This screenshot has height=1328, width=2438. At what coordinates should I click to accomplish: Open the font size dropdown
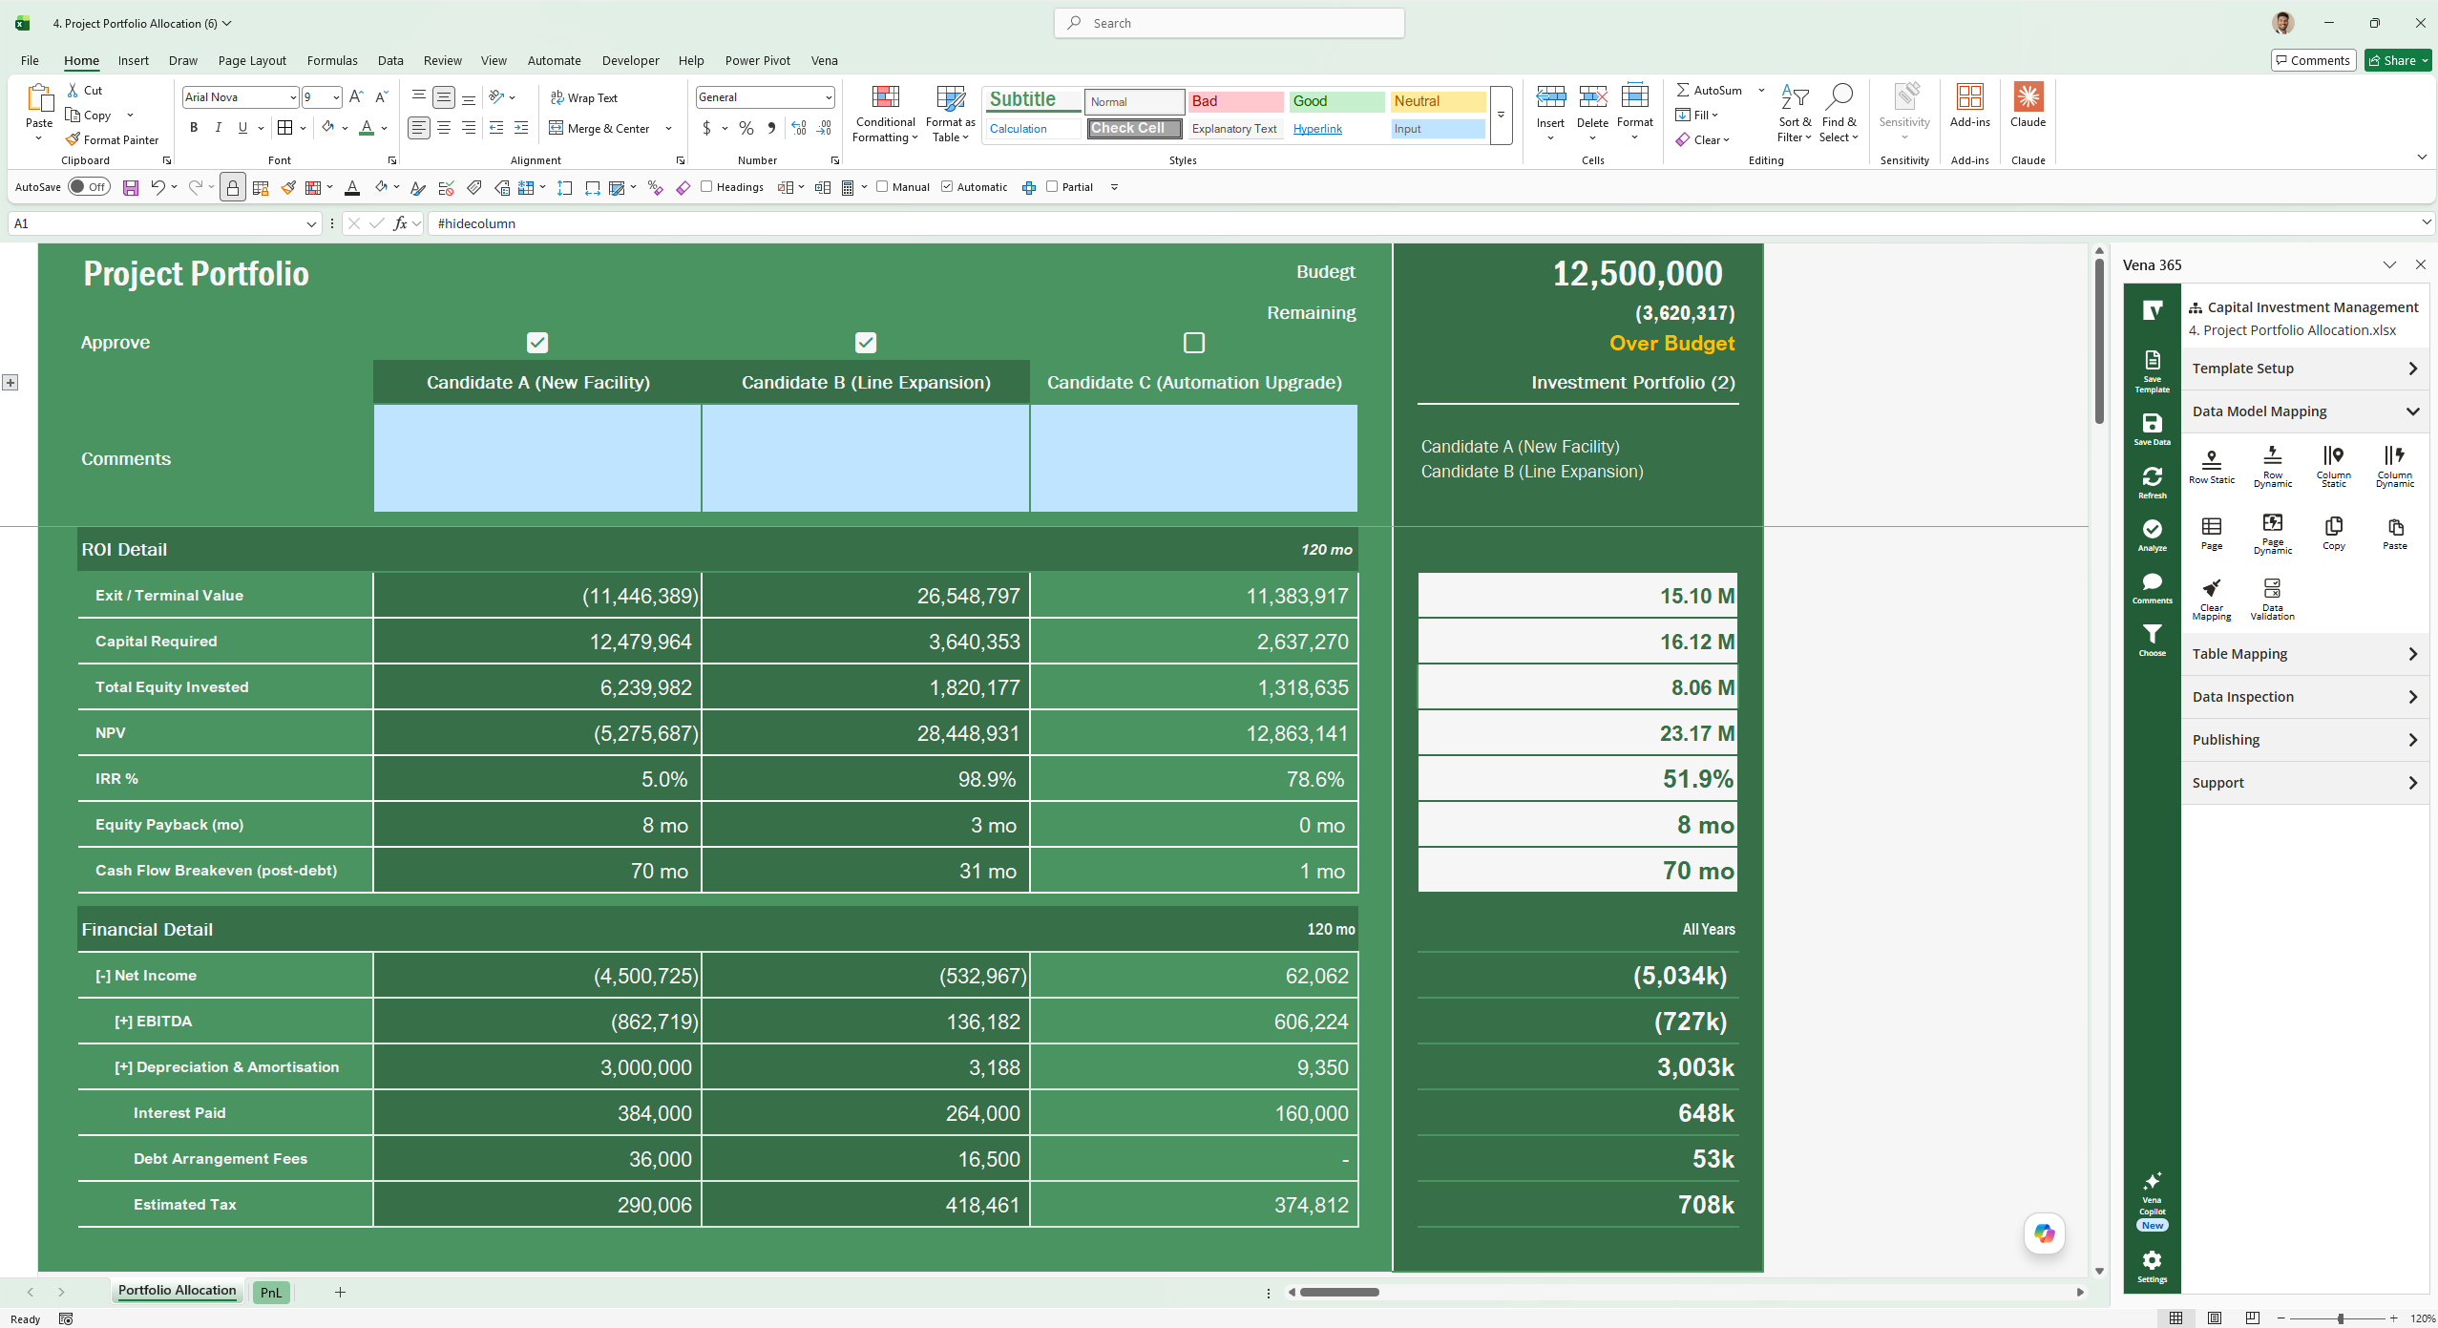(336, 97)
